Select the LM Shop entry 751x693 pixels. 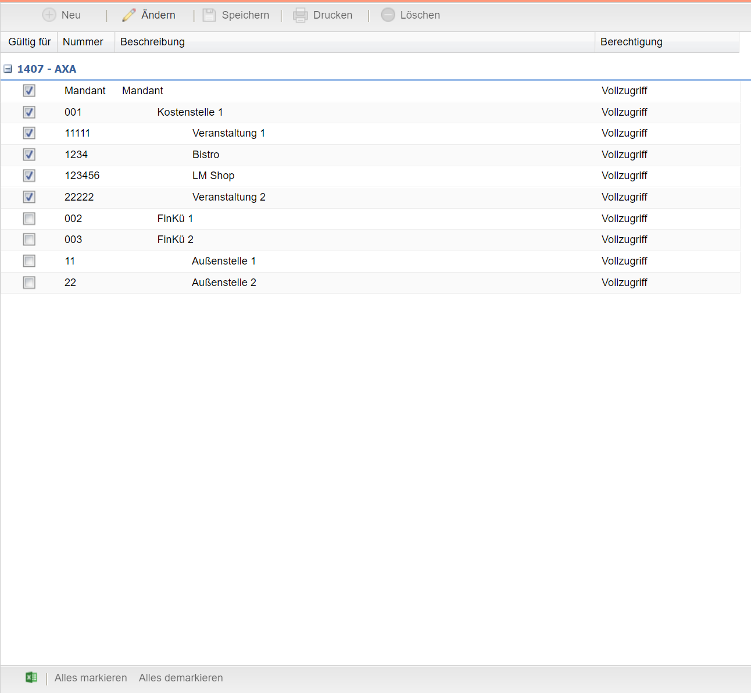213,176
